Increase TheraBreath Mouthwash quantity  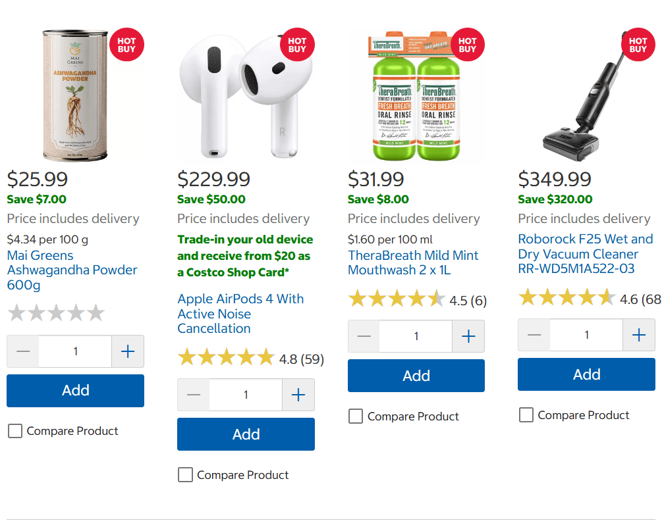[468, 336]
